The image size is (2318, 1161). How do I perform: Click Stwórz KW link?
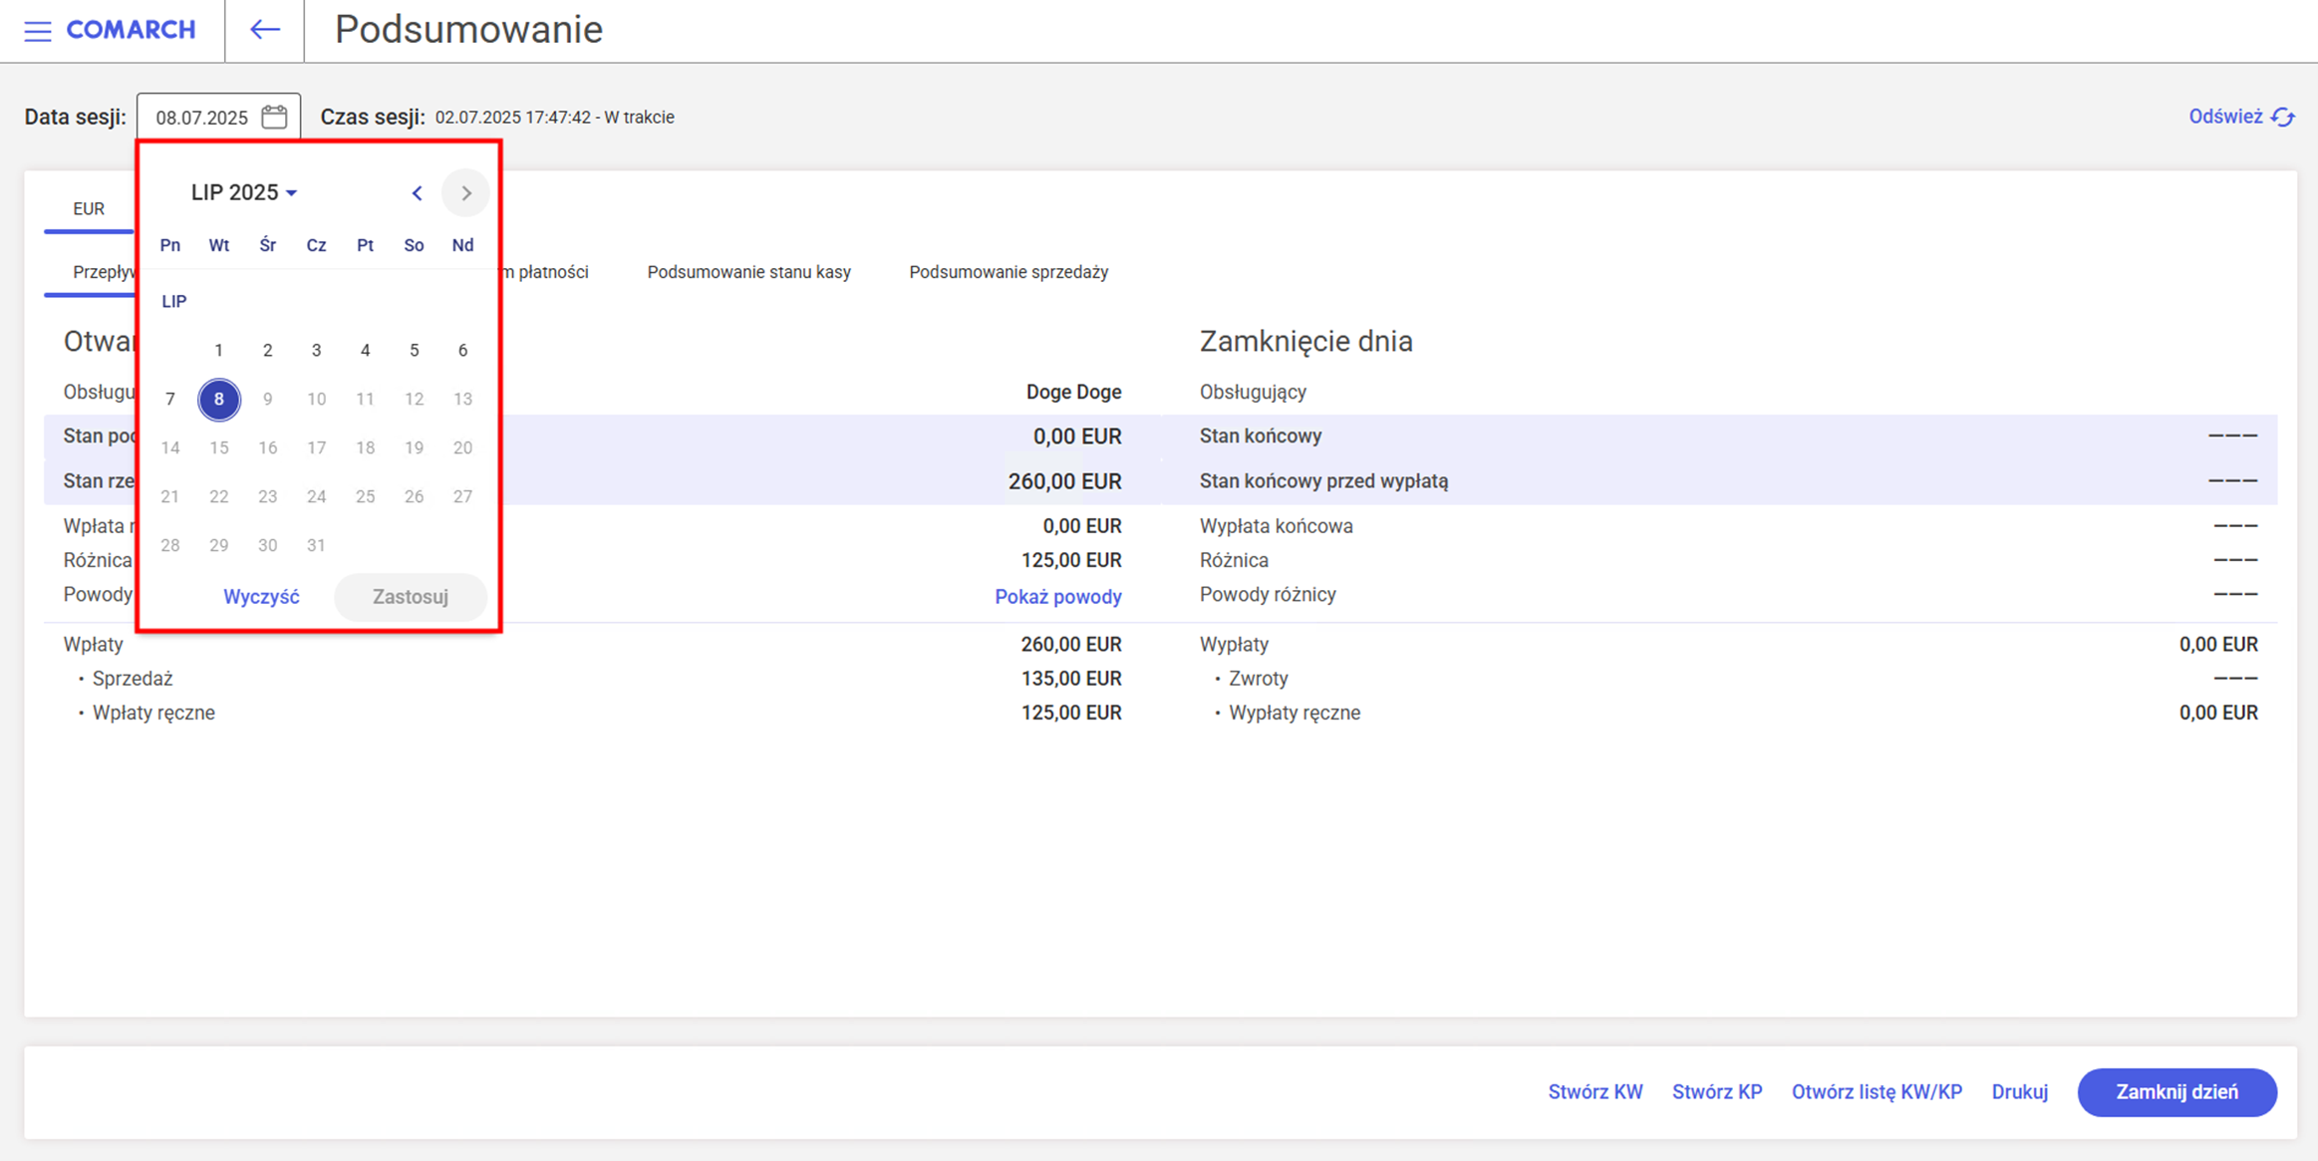tap(1595, 1092)
